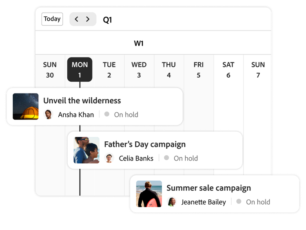Open Ansha Khan's avatar
The height and width of the screenshot is (230, 306).
pyautogui.click(x=49, y=114)
